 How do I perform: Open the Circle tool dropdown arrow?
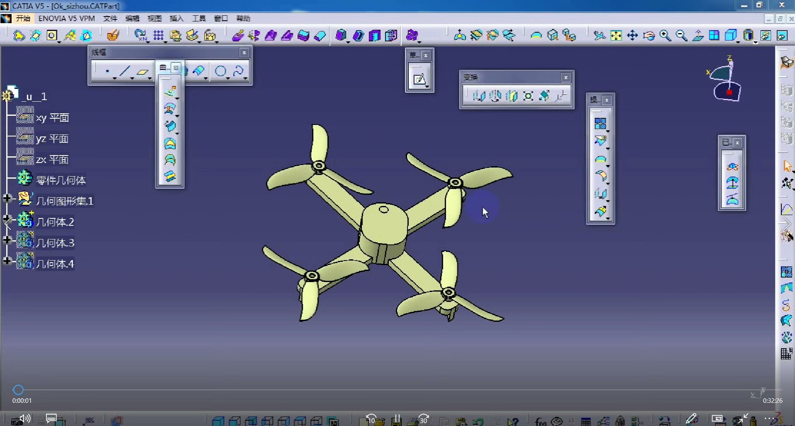[x=228, y=78]
